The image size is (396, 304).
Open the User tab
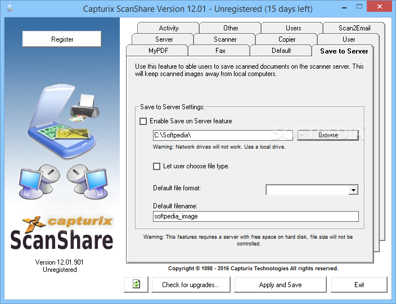click(x=349, y=39)
